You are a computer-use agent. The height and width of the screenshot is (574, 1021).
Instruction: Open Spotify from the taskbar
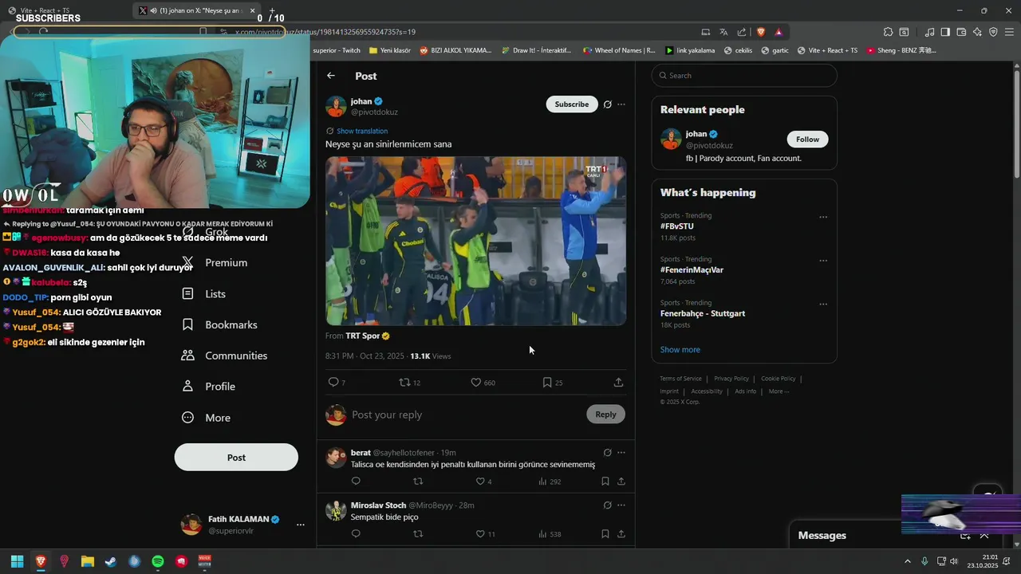click(158, 562)
